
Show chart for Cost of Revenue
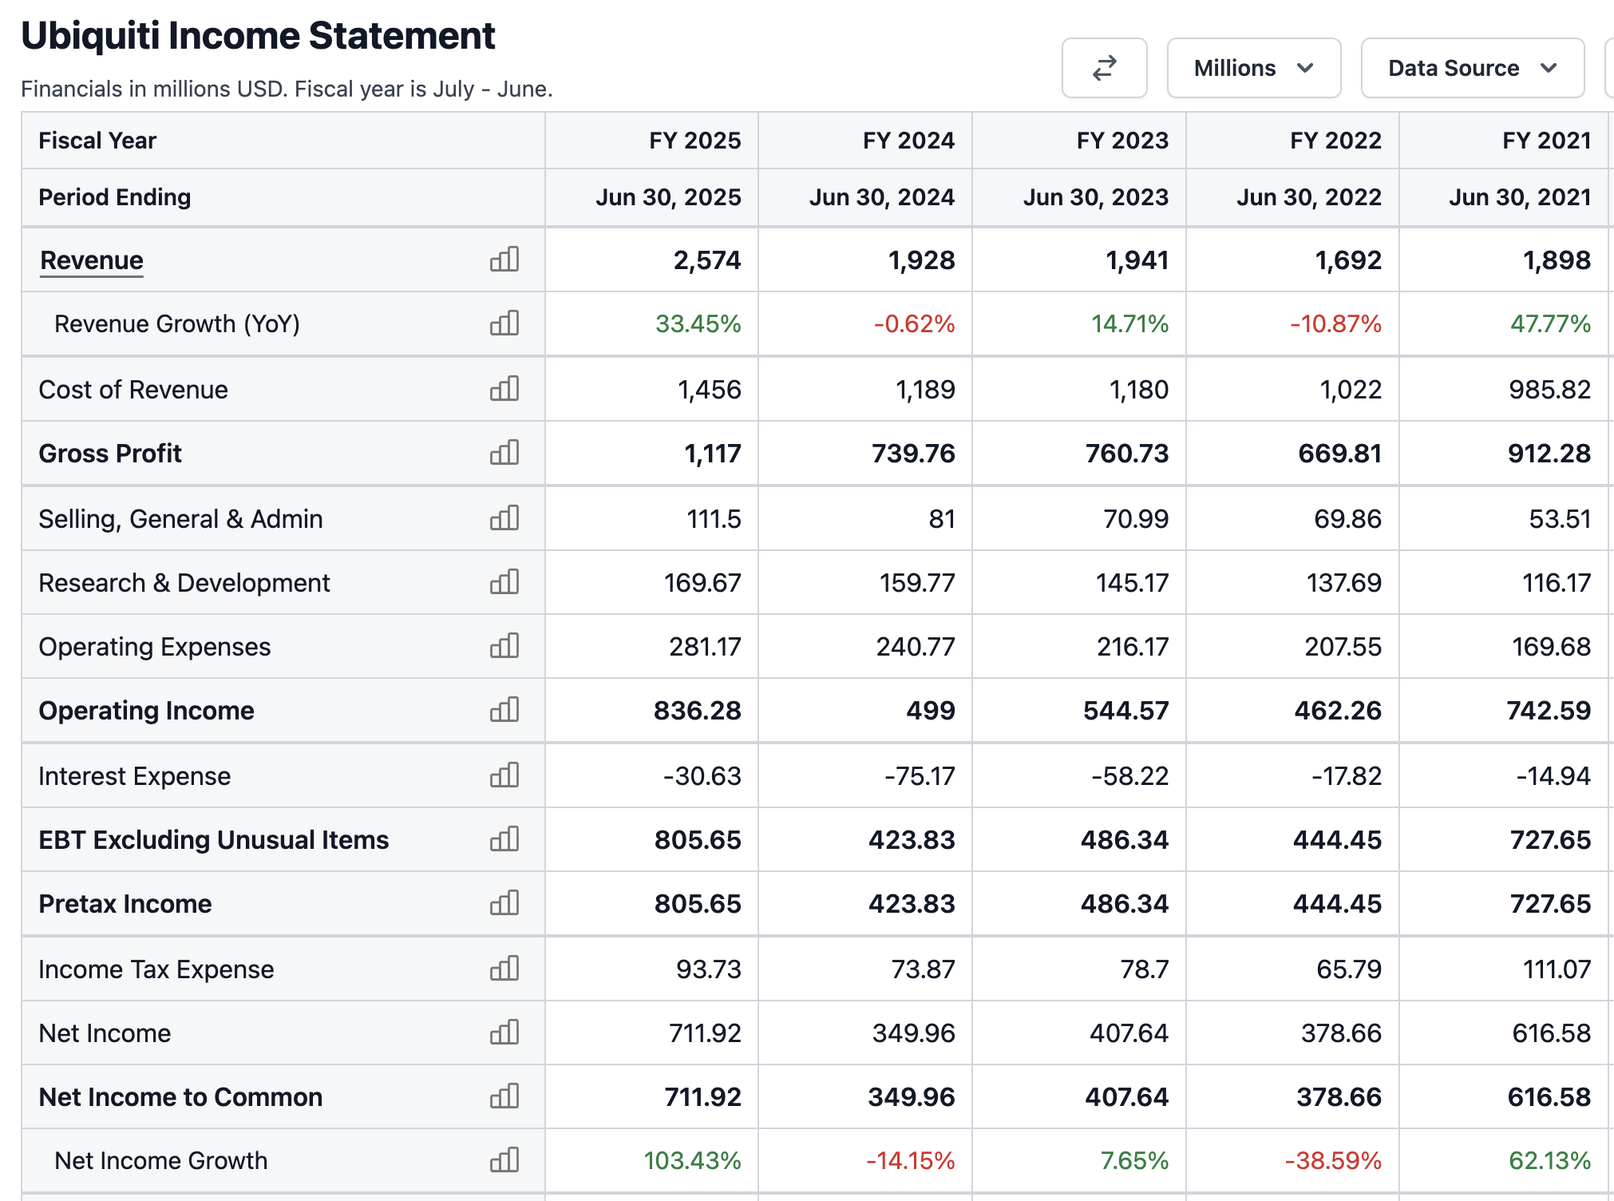click(x=504, y=389)
